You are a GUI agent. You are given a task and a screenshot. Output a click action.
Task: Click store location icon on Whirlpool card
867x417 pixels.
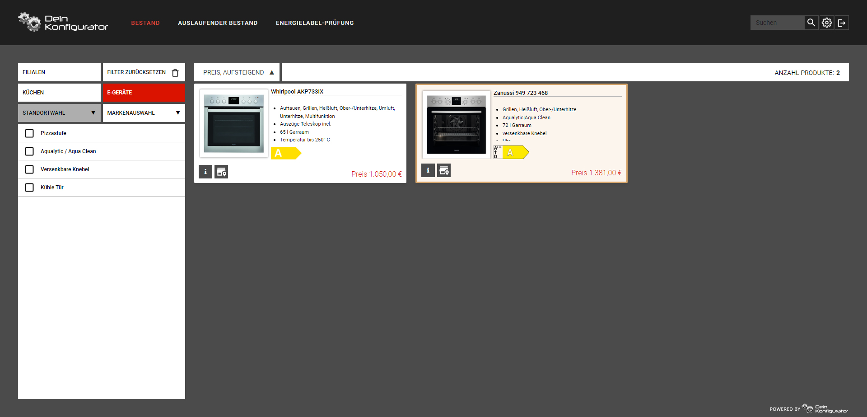point(221,172)
